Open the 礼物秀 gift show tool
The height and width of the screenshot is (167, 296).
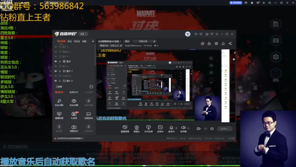[x=74, y=115]
